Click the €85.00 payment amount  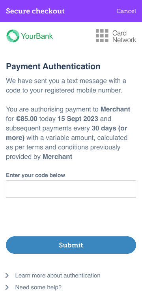click(26, 119)
